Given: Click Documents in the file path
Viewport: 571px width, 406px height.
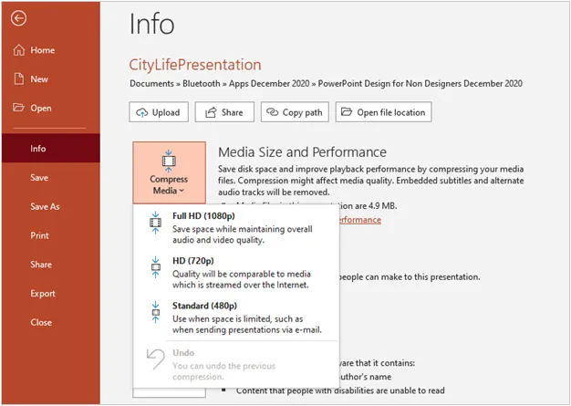Looking at the screenshot, I should click(x=151, y=83).
